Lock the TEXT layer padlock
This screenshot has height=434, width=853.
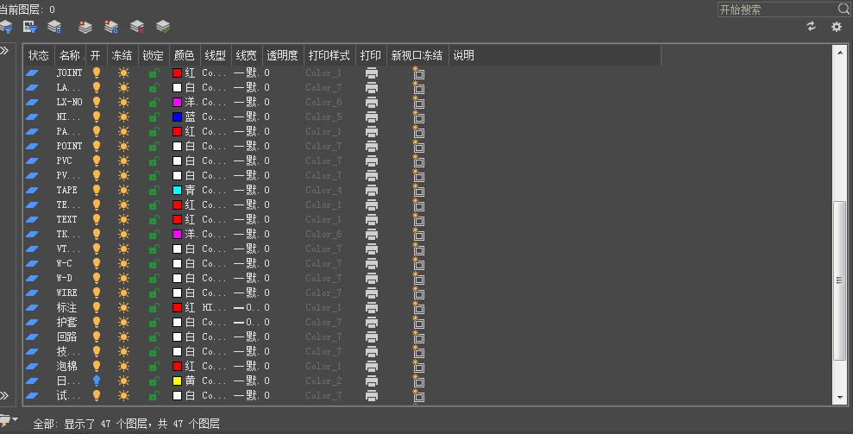coord(154,219)
